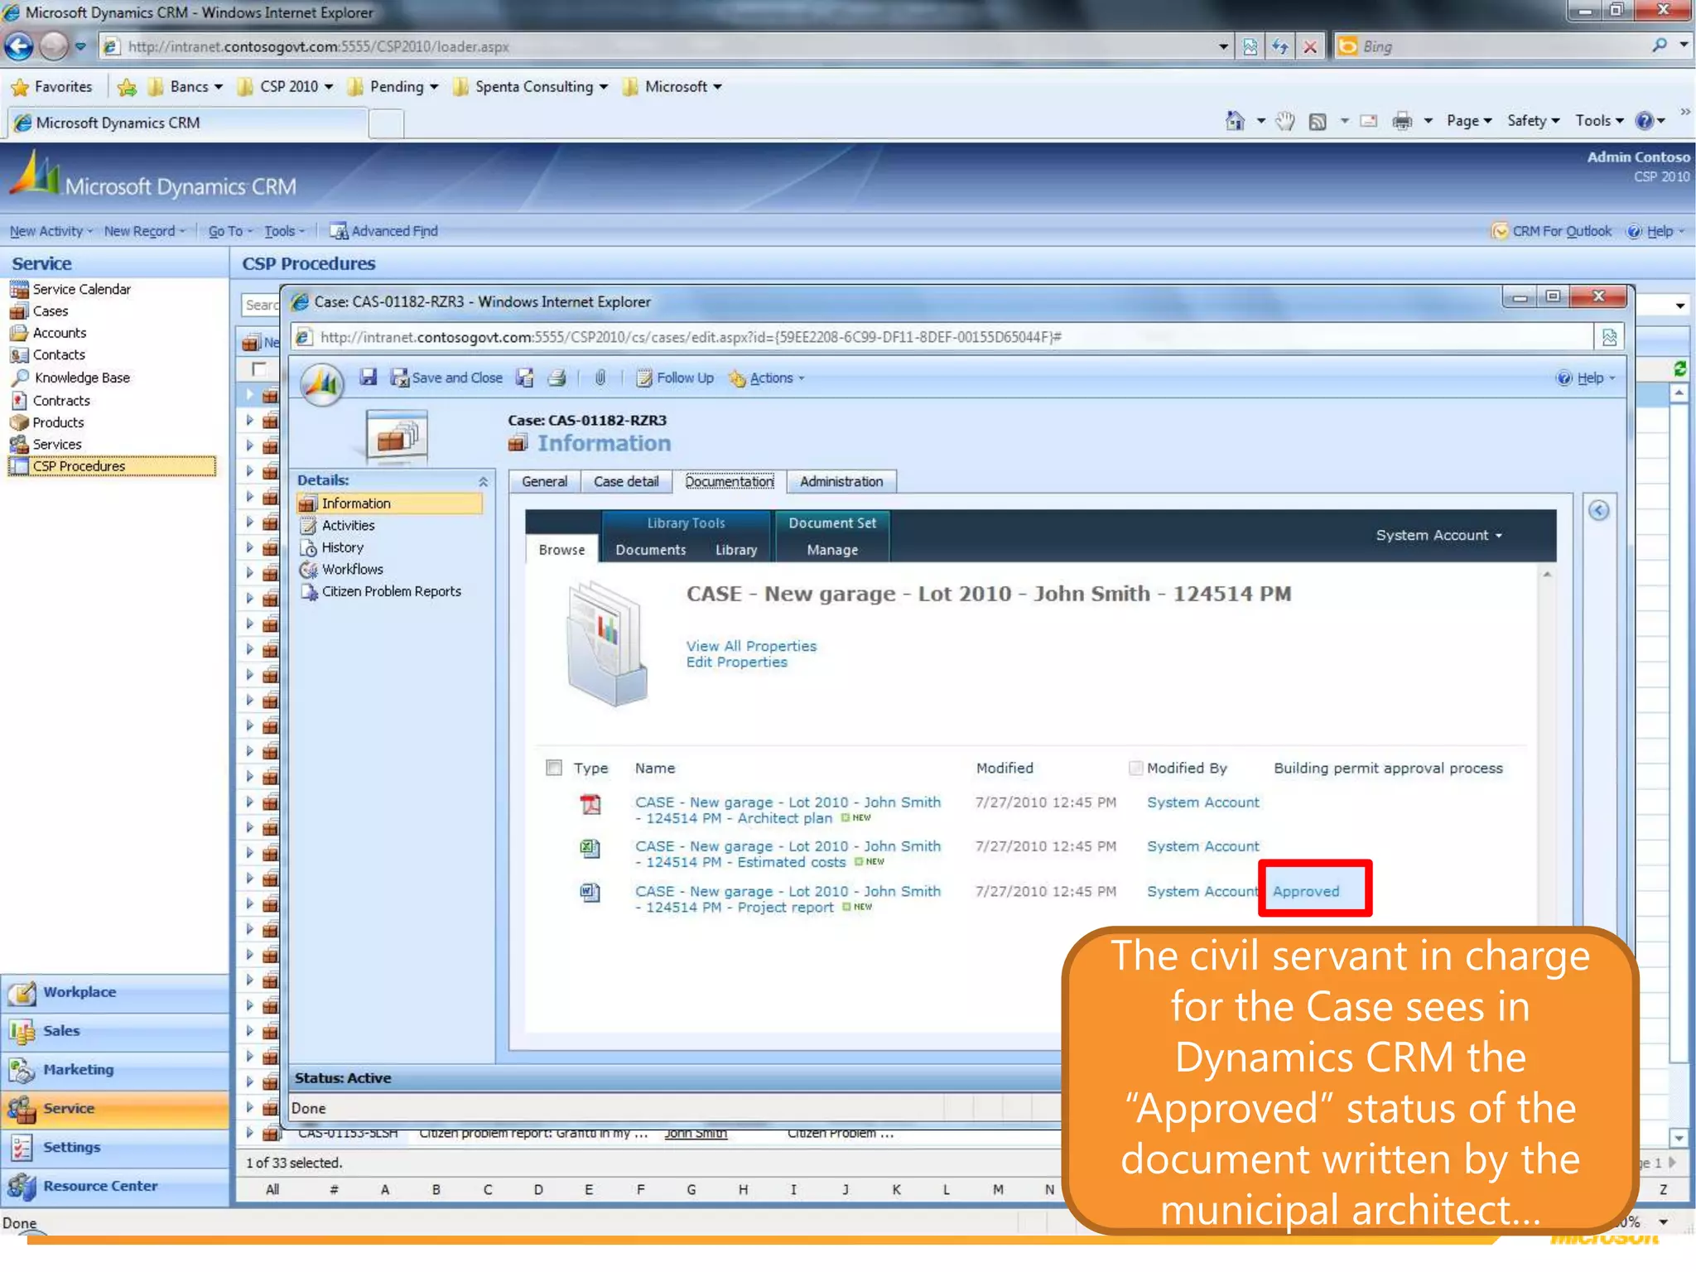Click the Edit Properties link
Image resolution: width=1696 pixels, height=1272 pixels.
736,662
